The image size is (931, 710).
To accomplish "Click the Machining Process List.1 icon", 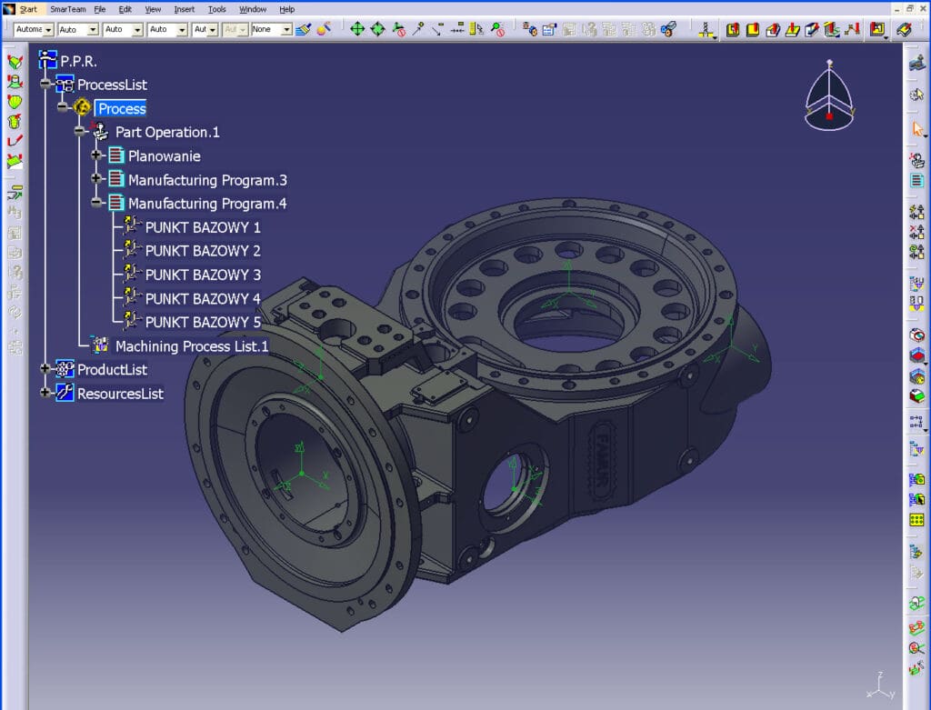I will tap(100, 345).
